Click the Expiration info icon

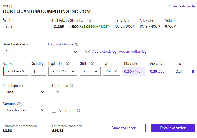(68, 64)
